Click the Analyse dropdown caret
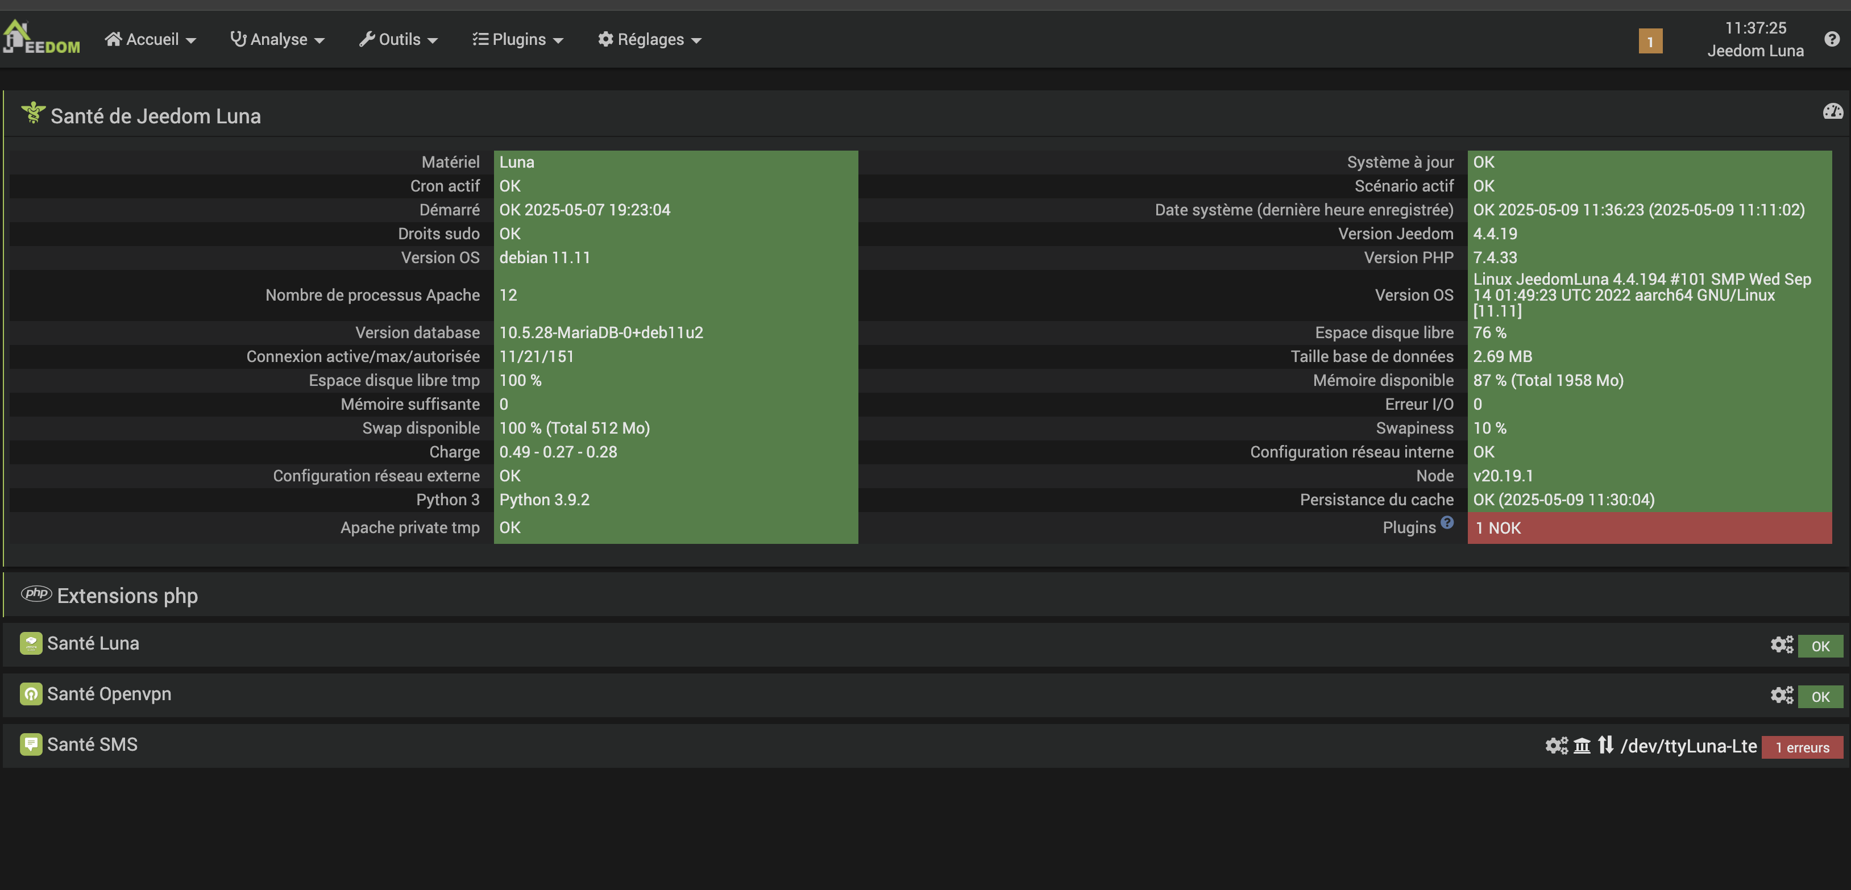1851x890 pixels. 319,41
